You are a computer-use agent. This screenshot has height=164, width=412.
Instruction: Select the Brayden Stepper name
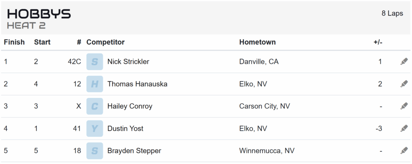[134, 151]
